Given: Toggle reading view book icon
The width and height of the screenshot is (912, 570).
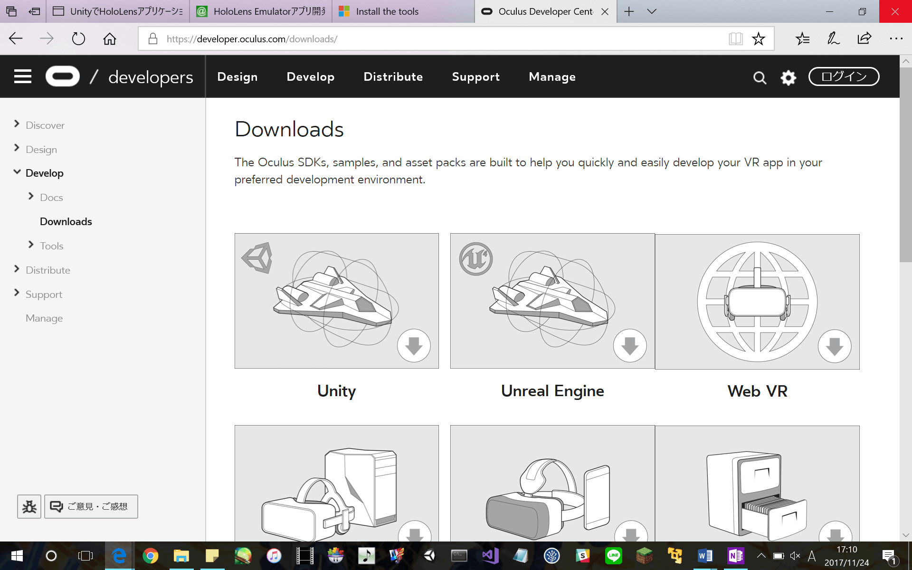Looking at the screenshot, I should point(735,38).
